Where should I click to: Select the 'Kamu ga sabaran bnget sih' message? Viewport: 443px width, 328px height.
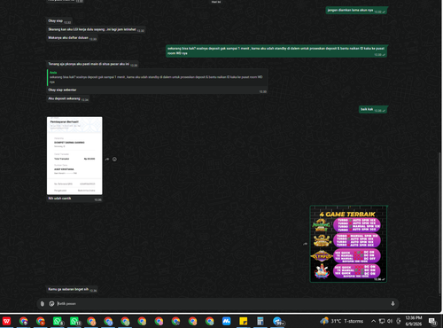click(72, 289)
